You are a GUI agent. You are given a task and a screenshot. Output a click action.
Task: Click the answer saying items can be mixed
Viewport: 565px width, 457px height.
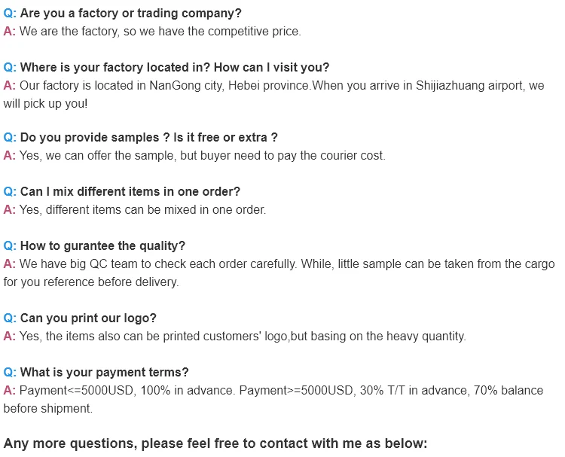click(x=142, y=209)
